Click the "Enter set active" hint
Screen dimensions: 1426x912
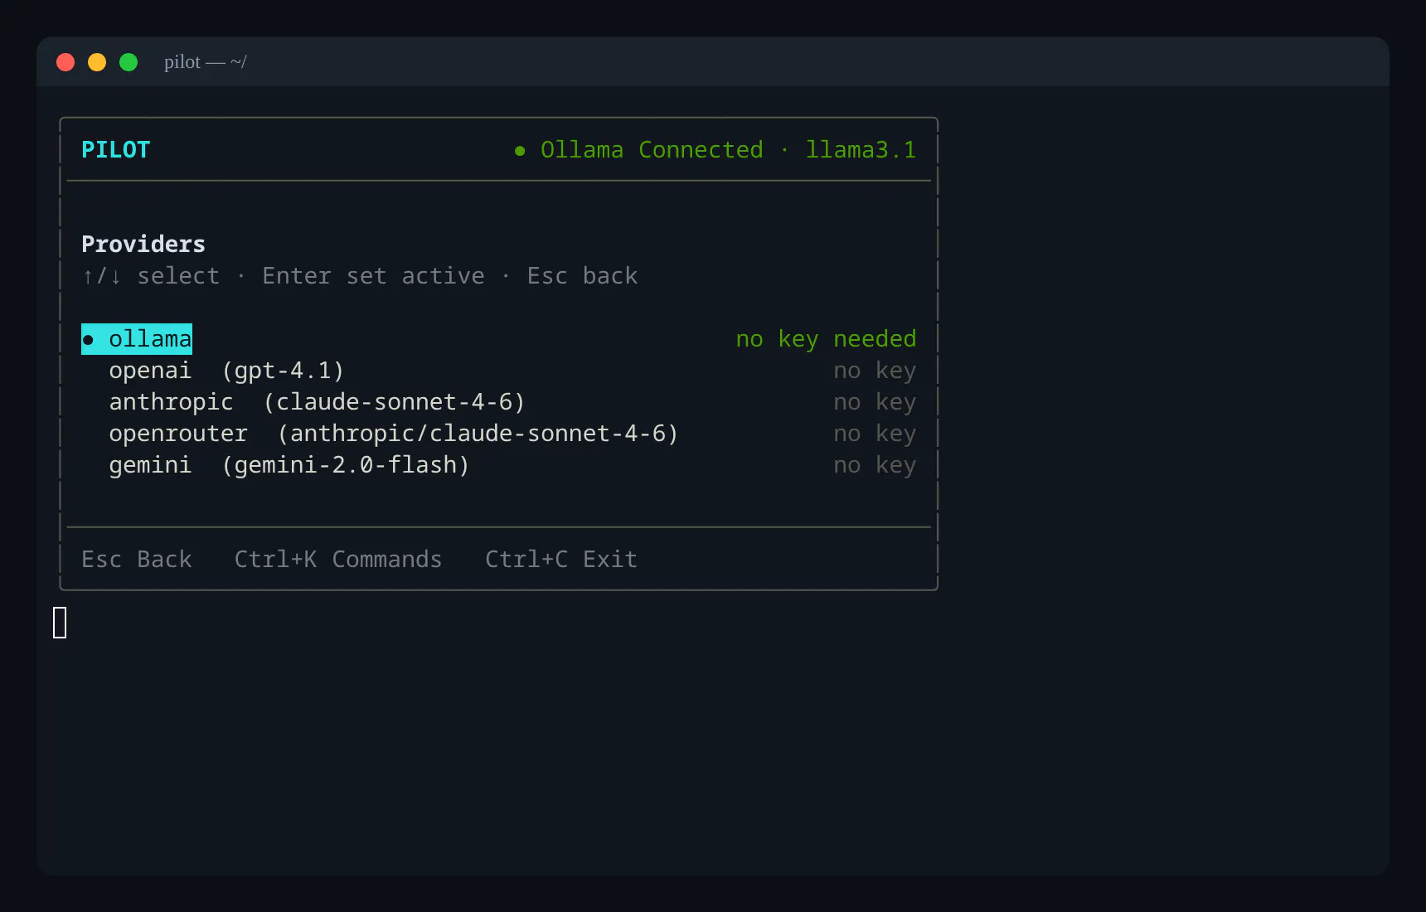click(373, 276)
